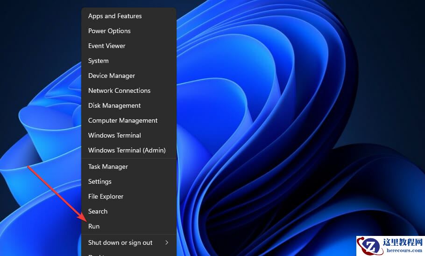
Task: Choose Network Connections
Action: tap(119, 90)
